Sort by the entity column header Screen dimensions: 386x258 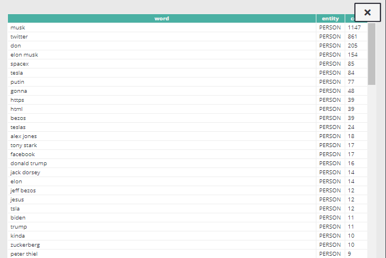[x=330, y=19]
